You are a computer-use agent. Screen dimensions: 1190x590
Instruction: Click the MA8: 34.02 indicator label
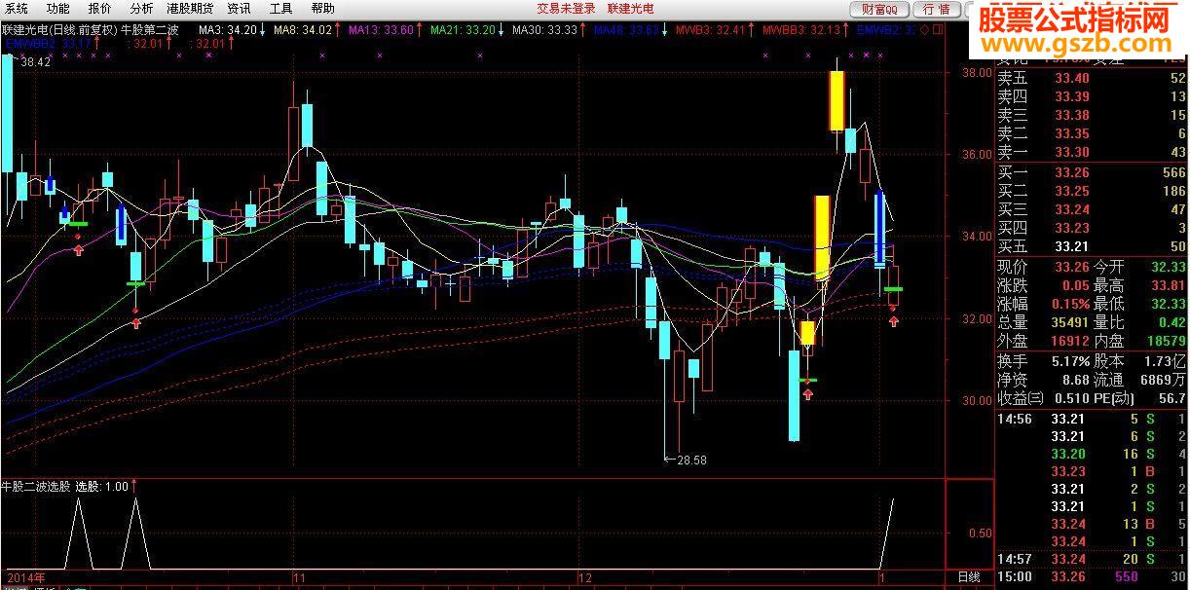[304, 30]
